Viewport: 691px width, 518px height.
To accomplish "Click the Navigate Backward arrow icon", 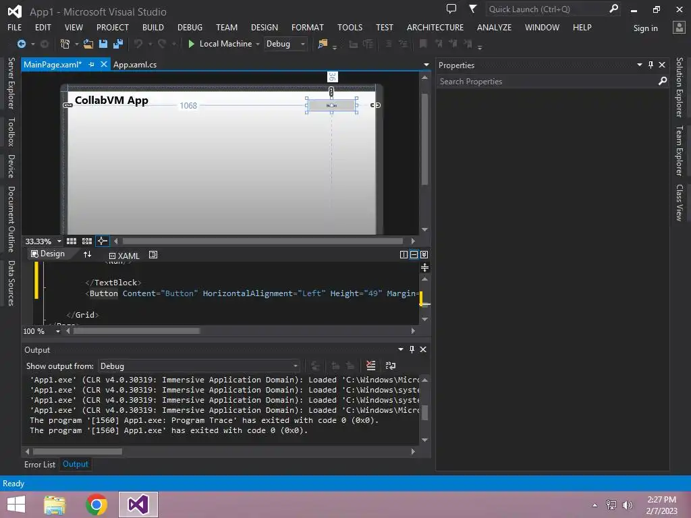I will [21, 44].
